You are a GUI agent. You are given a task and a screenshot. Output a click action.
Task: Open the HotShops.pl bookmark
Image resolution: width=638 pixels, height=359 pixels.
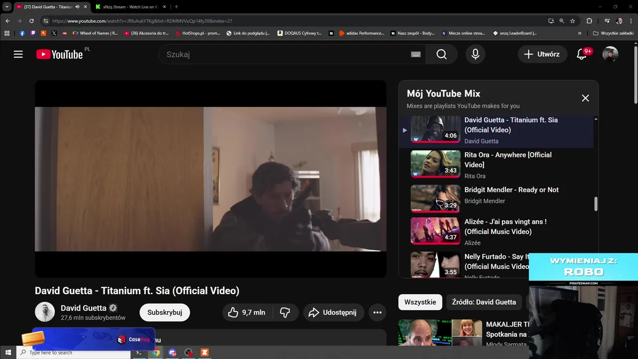coord(197,33)
